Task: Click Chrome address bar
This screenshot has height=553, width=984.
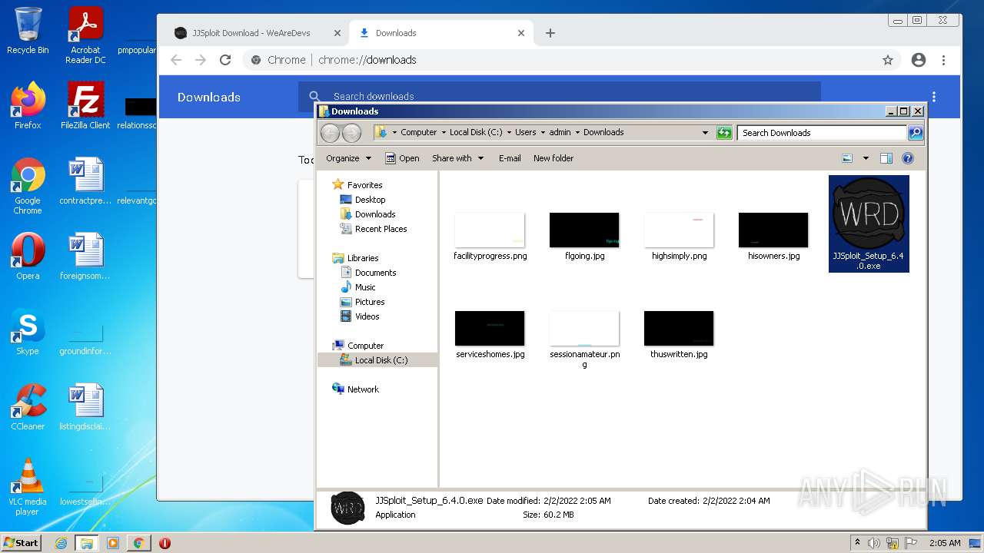Action: click(573, 60)
